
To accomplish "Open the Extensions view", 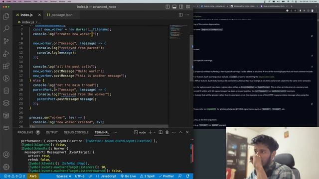I will click(6, 66).
